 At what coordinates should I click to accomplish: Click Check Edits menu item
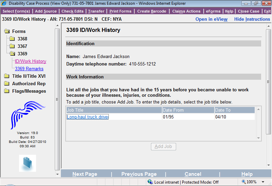72,11
